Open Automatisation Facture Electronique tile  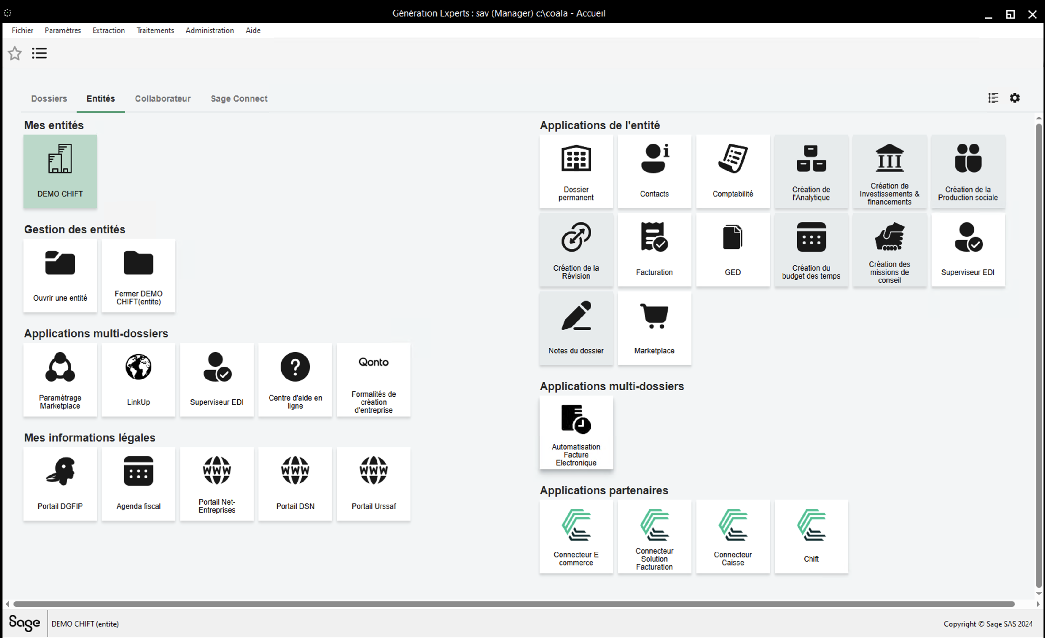(576, 433)
